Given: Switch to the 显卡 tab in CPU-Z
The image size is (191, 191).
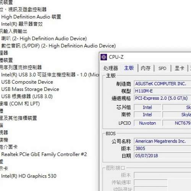Looking at the screenshot, I should [180, 68].
